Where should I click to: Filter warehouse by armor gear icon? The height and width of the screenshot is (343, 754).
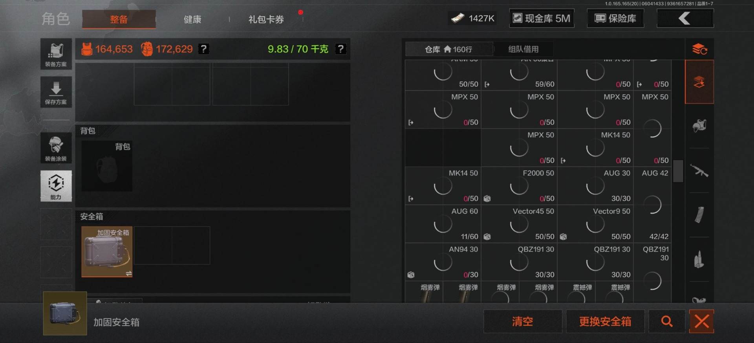coord(699,126)
